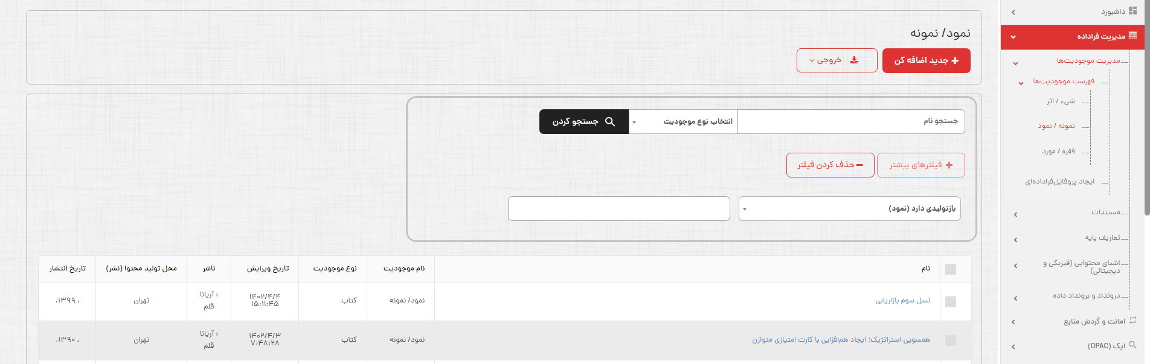Select the همسویی استراتژیک row checkbox
Screen dimensions: 1150x364
click(950, 340)
